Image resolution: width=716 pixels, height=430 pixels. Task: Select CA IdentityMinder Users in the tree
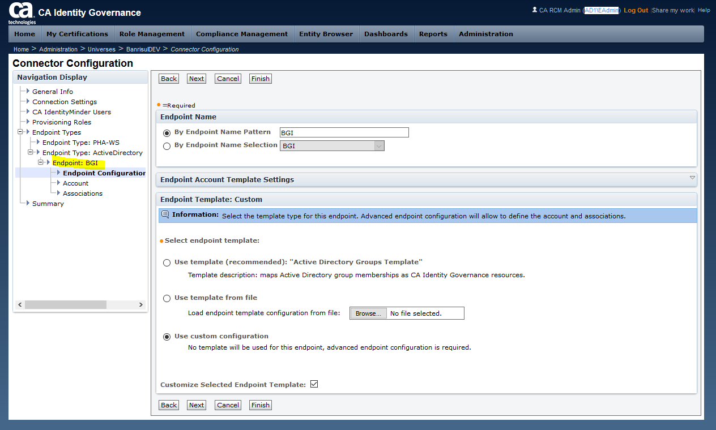click(x=71, y=112)
